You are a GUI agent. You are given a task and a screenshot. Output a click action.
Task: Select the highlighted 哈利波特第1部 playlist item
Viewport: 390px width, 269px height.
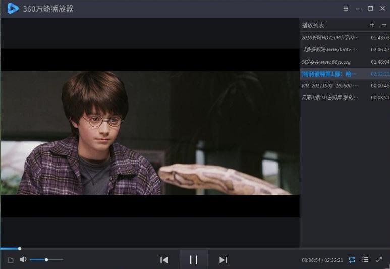(x=345, y=74)
